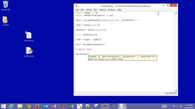This screenshot has height=109, width=195.
Task: Click the 'avg = np.mean(sensors,1)' line
Action: click(x=90, y=45)
